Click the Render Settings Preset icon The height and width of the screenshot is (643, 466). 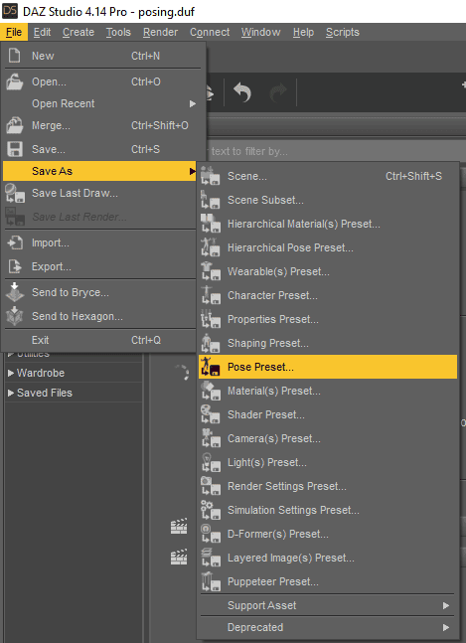point(211,486)
